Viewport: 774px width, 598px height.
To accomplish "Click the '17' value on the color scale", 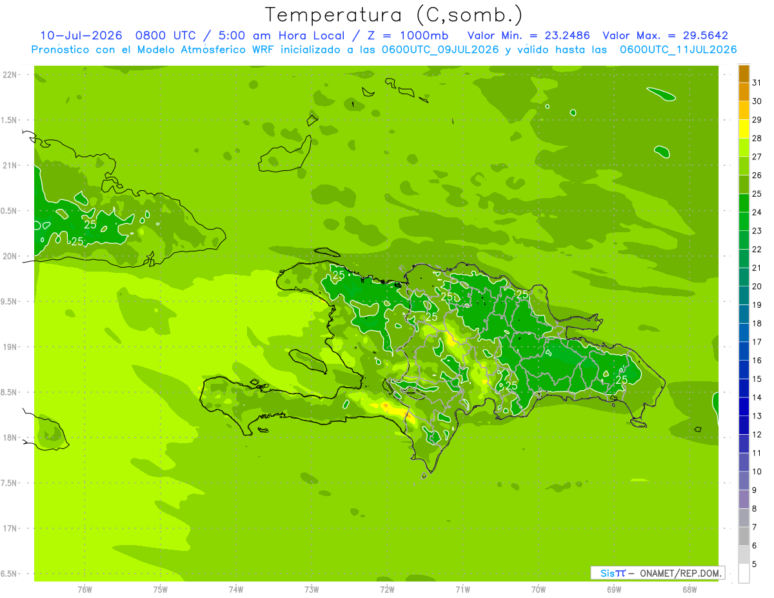I will 758,342.
